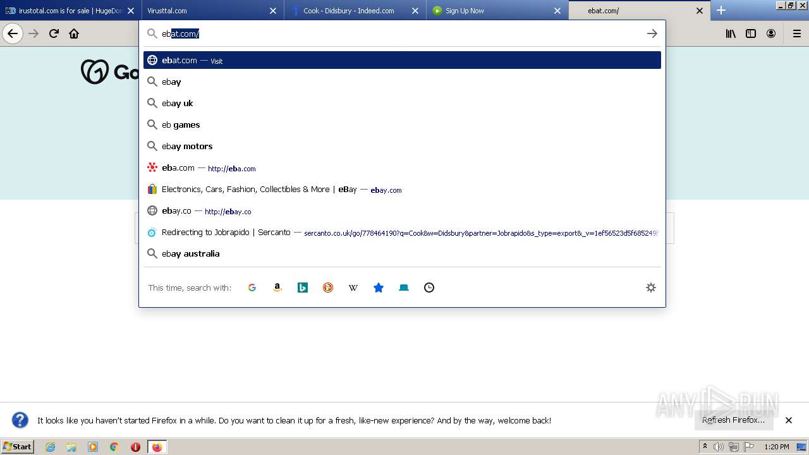
Task: Search this time with Google
Action: click(252, 288)
